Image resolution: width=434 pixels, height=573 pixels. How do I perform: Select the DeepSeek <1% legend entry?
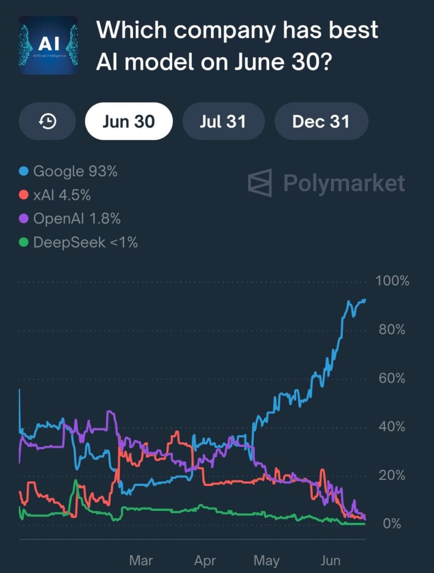tap(85, 243)
